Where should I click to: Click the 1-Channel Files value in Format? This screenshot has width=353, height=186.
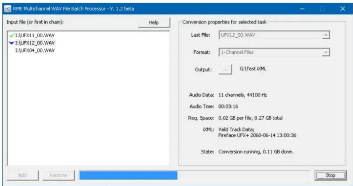pyautogui.click(x=237, y=52)
